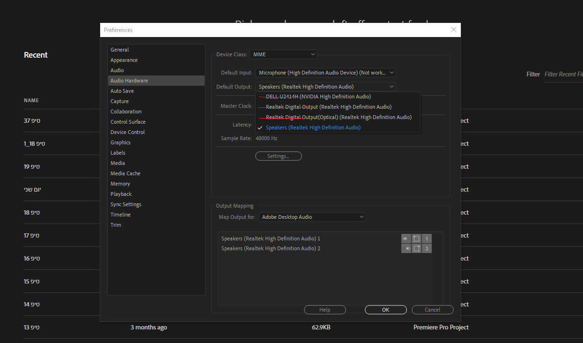
Task: Click '3 months ago' in טיפ 13 row
Action: pyautogui.click(x=148, y=328)
